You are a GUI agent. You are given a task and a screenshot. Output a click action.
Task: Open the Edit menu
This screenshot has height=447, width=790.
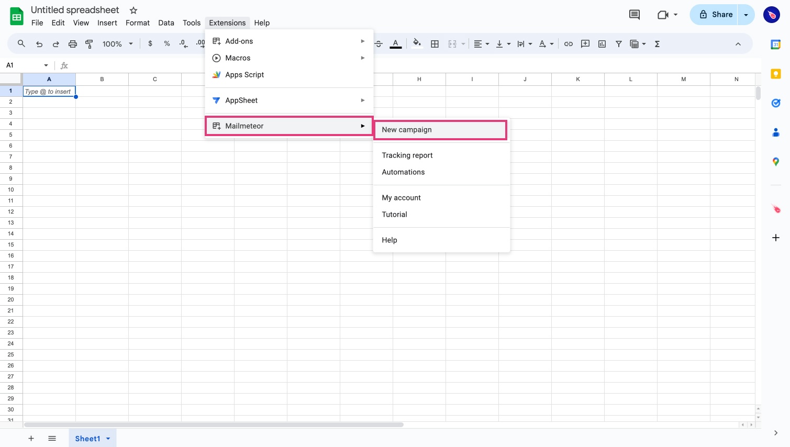pos(58,23)
